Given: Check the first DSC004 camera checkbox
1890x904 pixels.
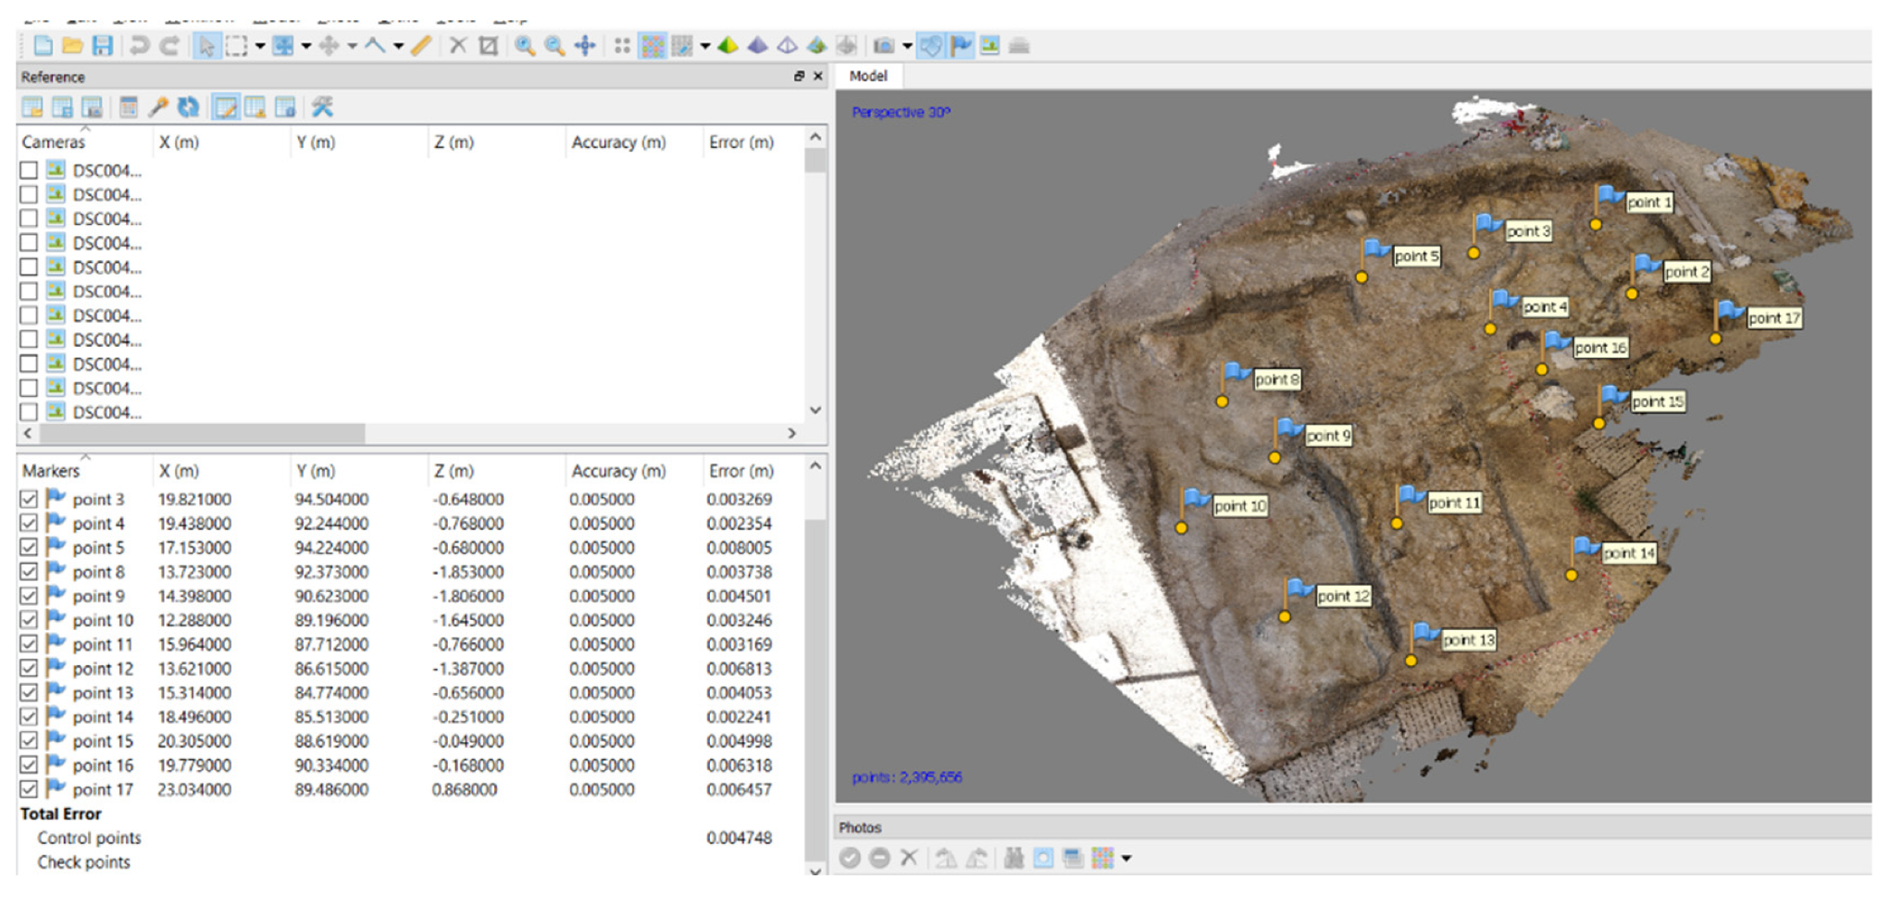Looking at the screenshot, I should [x=29, y=170].
